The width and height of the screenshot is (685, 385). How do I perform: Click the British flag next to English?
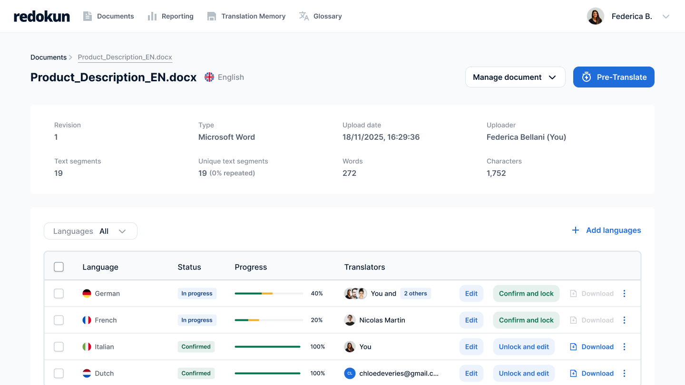[x=209, y=77]
